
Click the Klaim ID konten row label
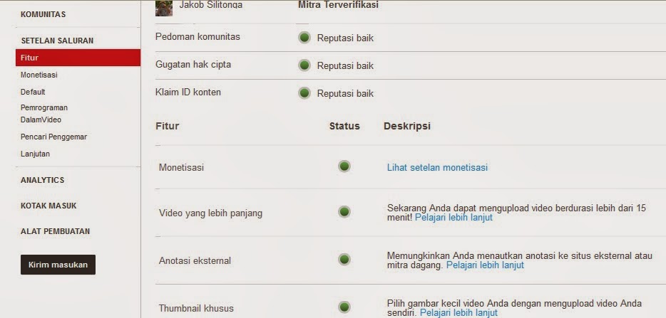coord(188,92)
